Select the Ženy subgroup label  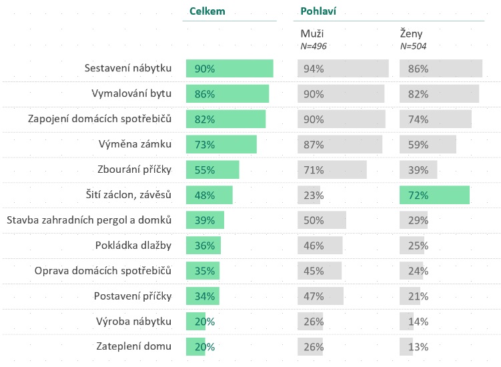412,33
